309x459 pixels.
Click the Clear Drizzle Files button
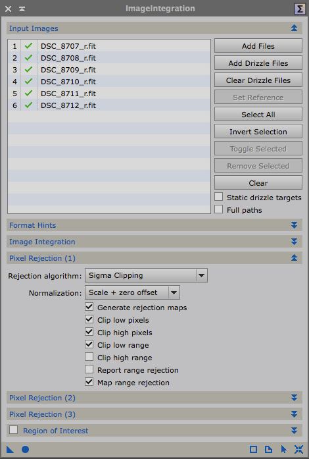point(258,80)
